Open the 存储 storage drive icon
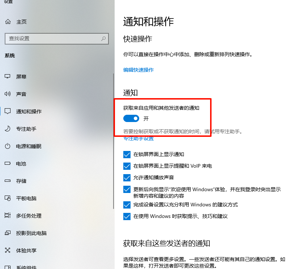The width and height of the screenshot is (307, 269). (8, 181)
